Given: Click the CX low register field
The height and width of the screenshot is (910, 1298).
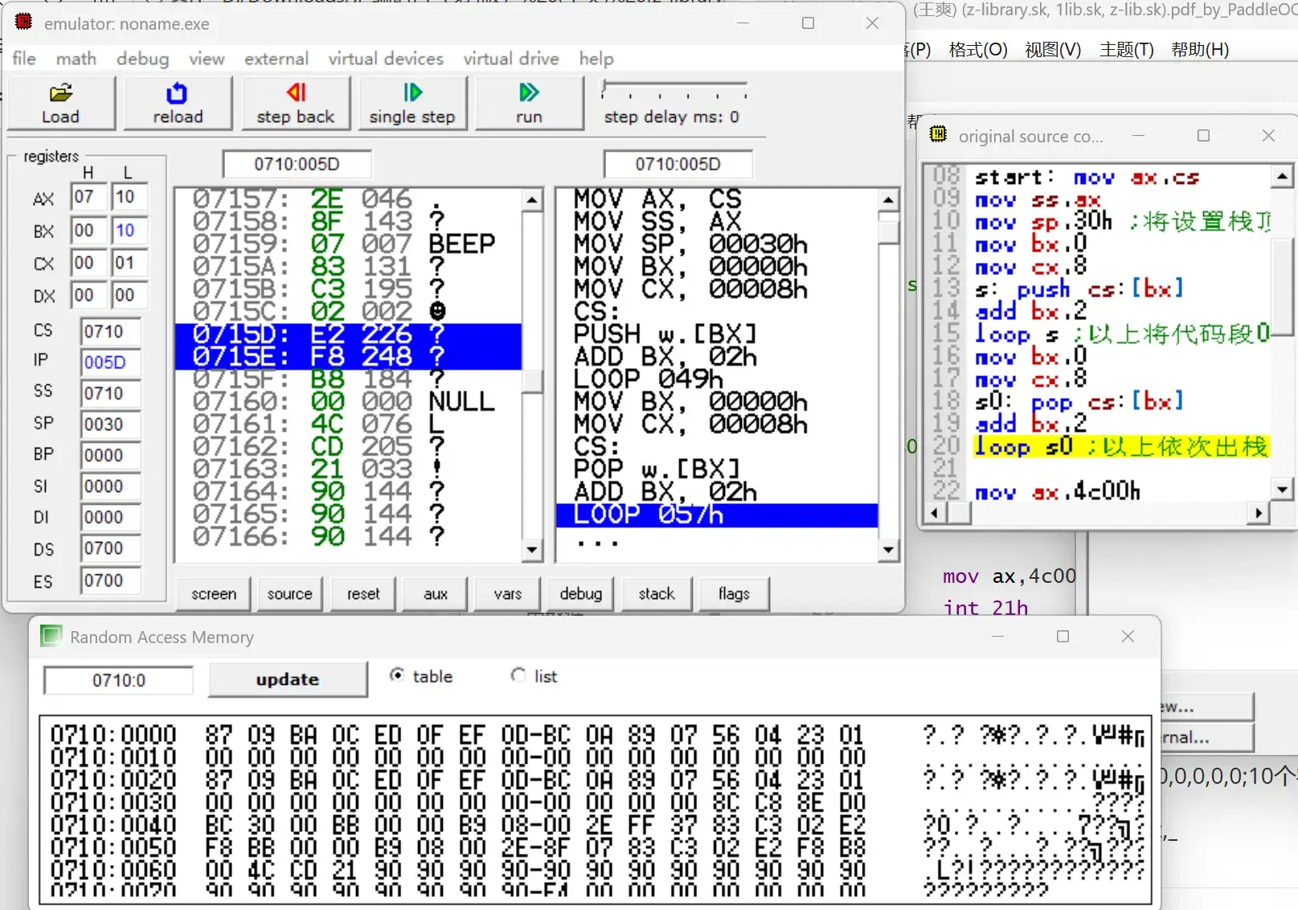Looking at the screenshot, I should point(129,263).
